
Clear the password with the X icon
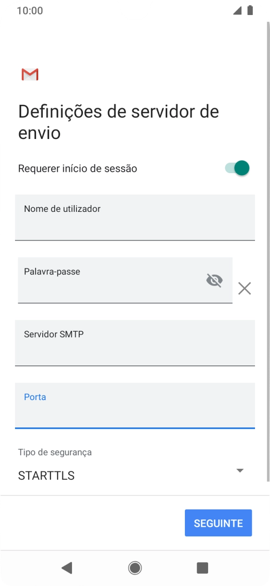point(245,288)
